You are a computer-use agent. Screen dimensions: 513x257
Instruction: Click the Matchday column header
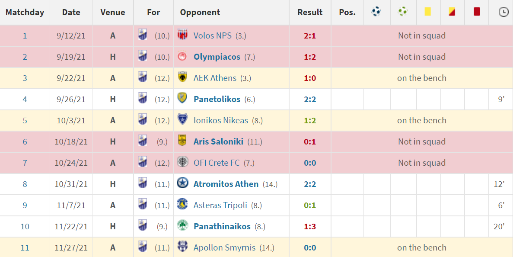click(25, 12)
